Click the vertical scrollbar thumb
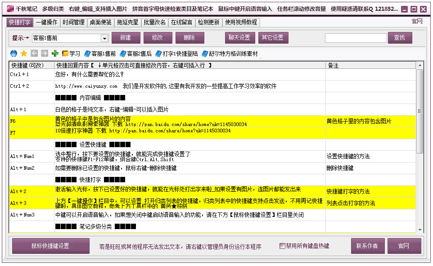This screenshot has width=433, height=266. tap(420, 111)
